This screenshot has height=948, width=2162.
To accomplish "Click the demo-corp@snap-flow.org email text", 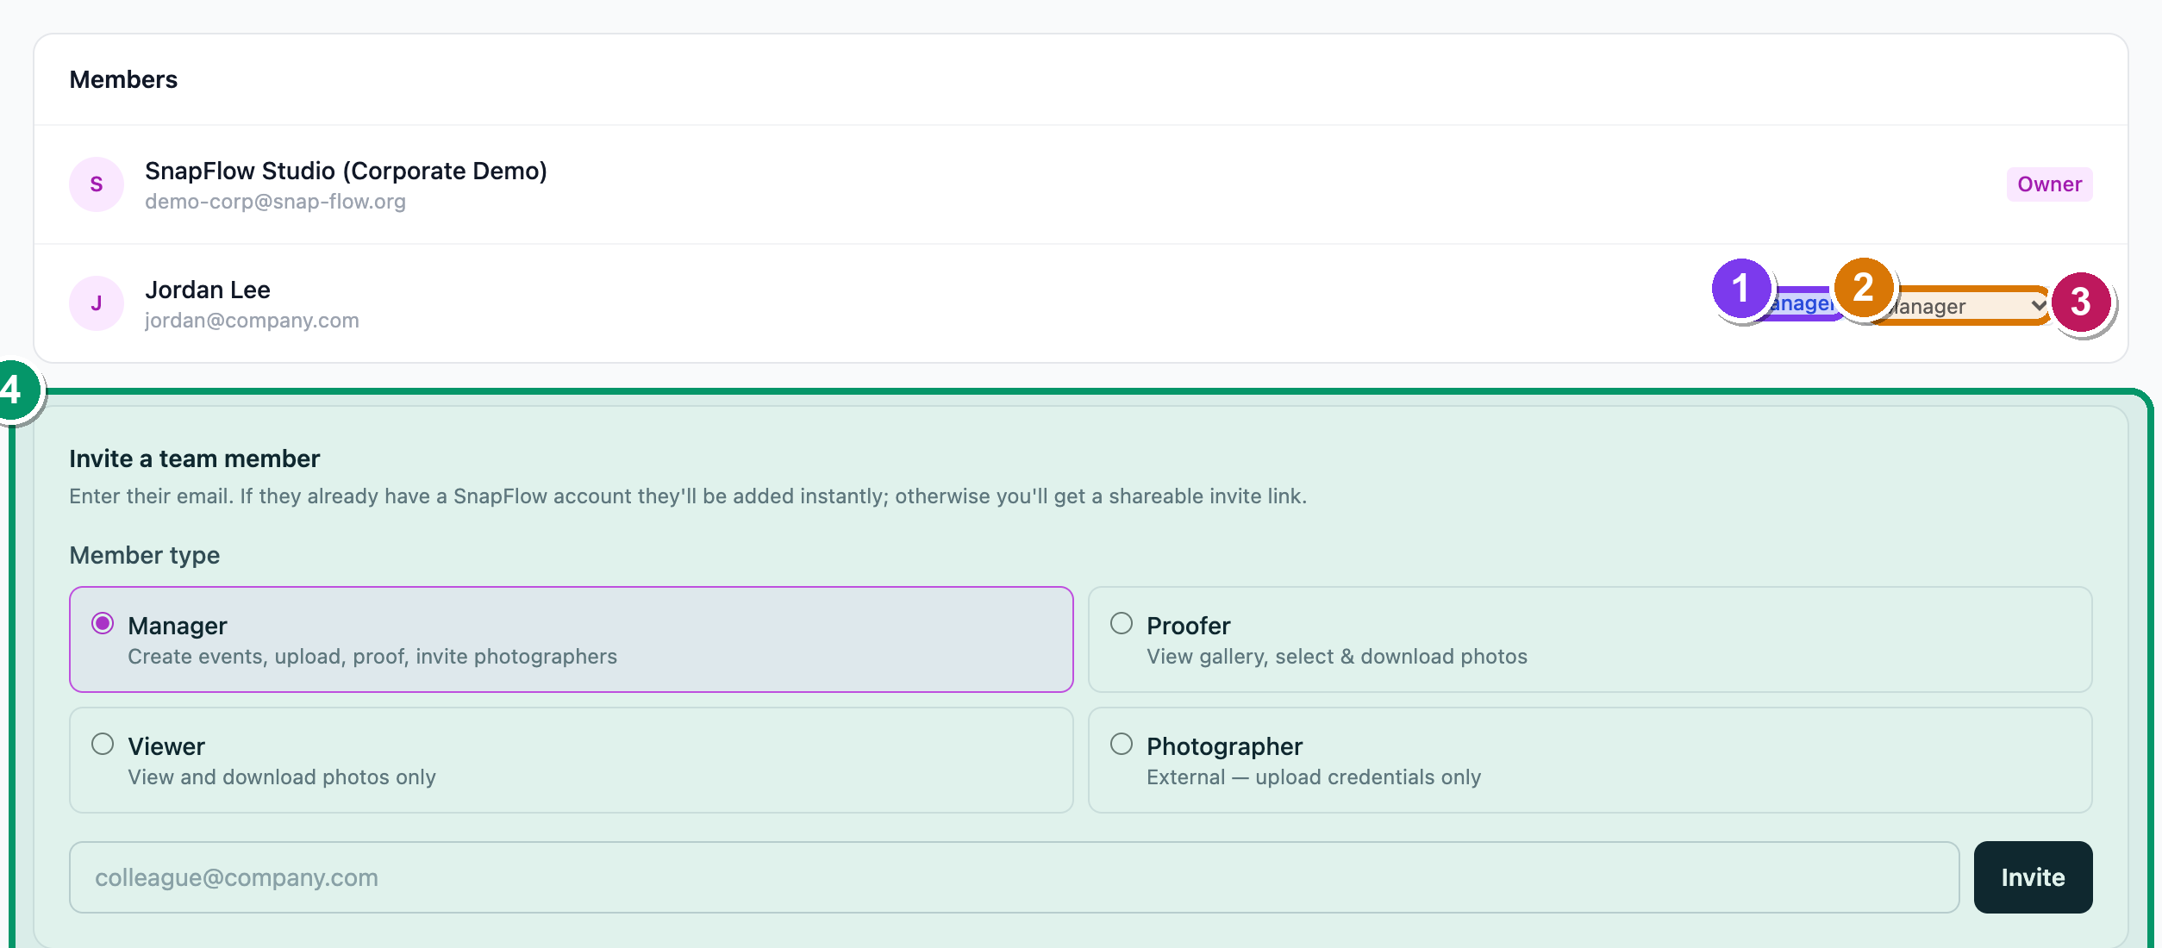I will (275, 202).
